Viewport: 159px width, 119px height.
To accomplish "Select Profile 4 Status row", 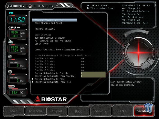I will [59, 67].
